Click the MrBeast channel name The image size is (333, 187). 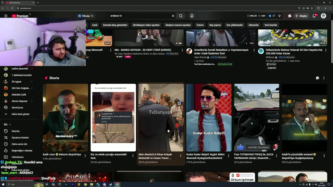270,57
